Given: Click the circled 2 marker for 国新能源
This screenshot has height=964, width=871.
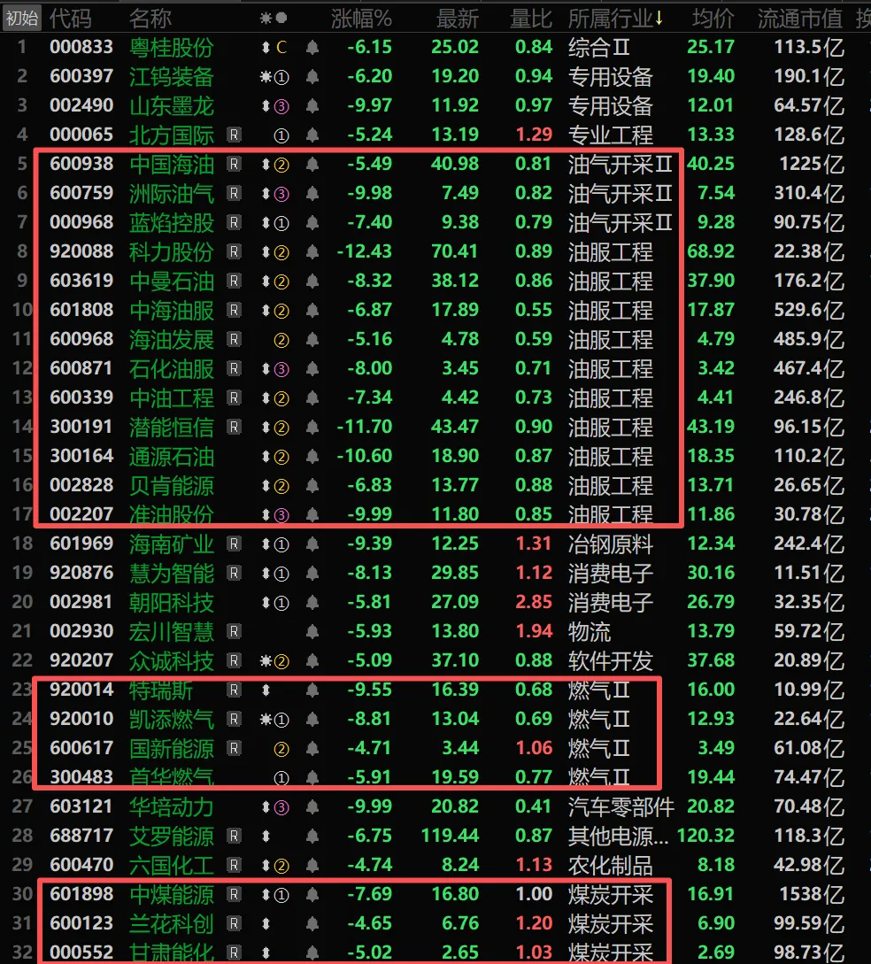Looking at the screenshot, I should [281, 749].
